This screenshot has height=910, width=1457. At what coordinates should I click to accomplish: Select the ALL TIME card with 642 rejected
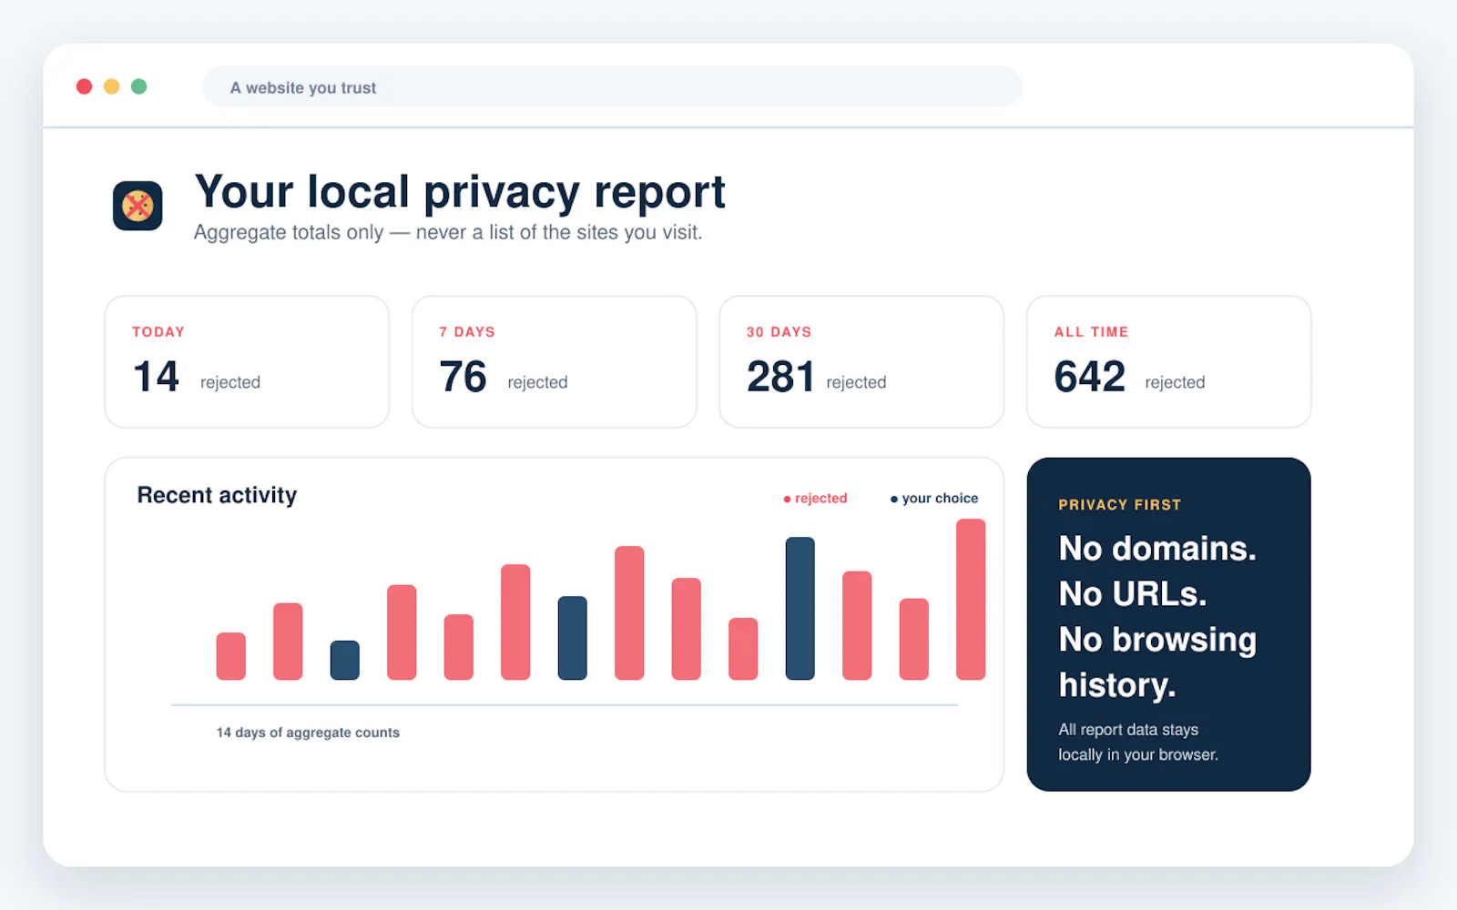pos(1168,361)
